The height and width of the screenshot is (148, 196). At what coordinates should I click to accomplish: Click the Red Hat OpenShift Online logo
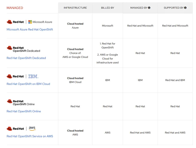click(21, 103)
